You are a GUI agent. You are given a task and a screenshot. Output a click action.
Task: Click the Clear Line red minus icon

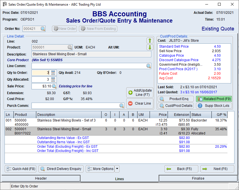pos(130,103)
